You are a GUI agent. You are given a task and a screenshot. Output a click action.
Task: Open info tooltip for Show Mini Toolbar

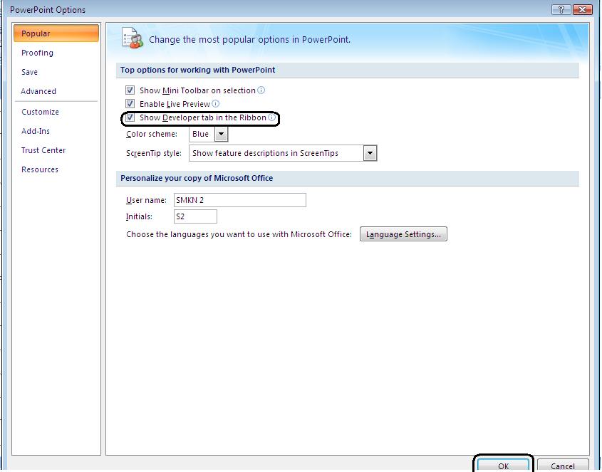click(x=261, y=90)
